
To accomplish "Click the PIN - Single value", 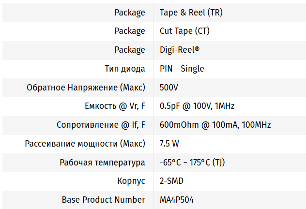I will [x=182, y=69].
